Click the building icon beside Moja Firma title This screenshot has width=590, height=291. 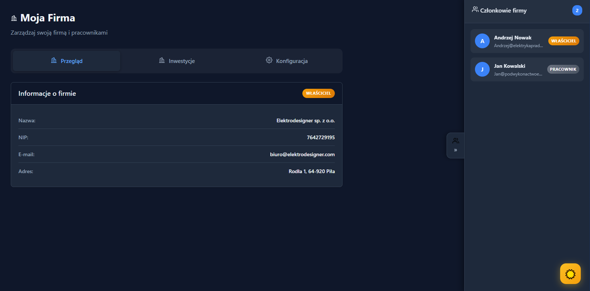[x=14, y=18]
